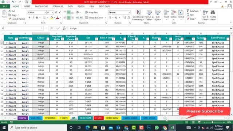233x131 pixels.
Task: Open General number format dropdown
Action: click(x=129, y=12)
